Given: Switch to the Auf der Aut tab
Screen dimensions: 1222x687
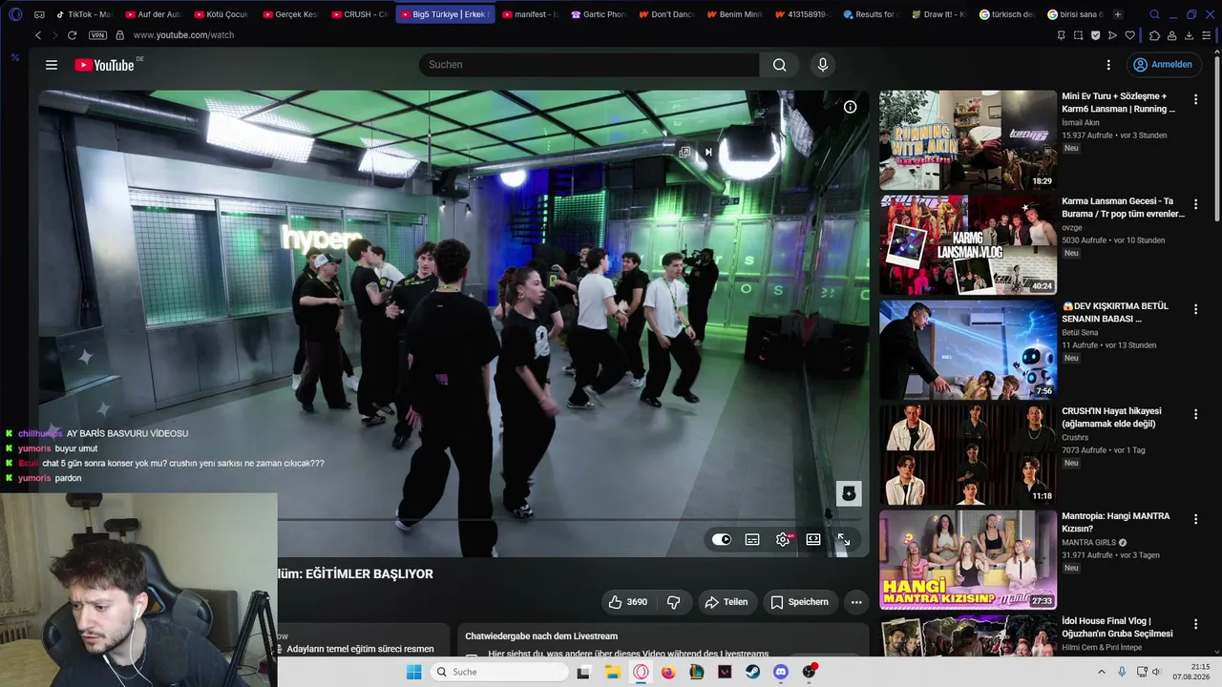Looking at the screenshot, I should (153, 14).
